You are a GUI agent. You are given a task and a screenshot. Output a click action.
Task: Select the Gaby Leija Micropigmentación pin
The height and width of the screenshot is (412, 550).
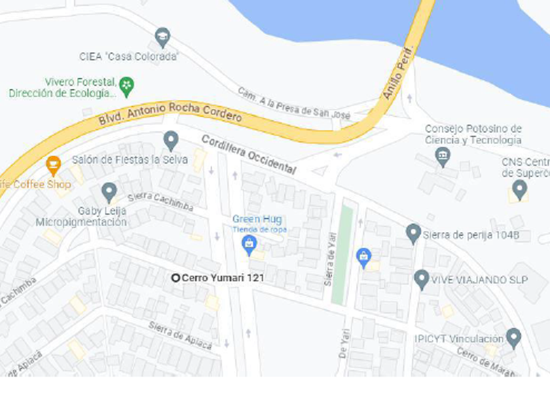[109, 193]
